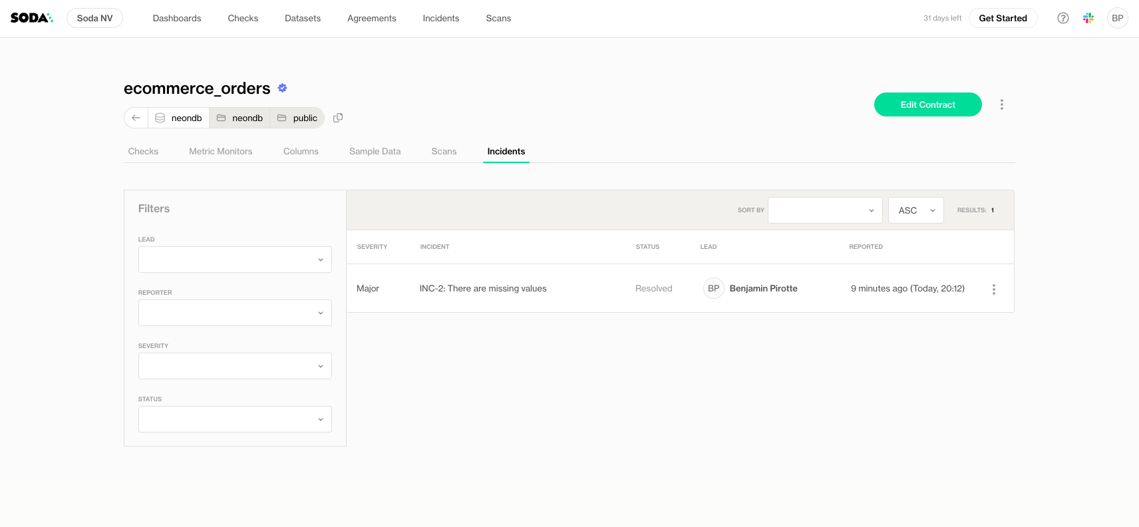This screenshot has height=527, width=1139.
Task: Open the BP user avatar menu
Action: [x=1117, y=18]
